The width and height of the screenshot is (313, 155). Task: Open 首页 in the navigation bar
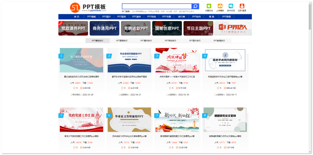77,17
